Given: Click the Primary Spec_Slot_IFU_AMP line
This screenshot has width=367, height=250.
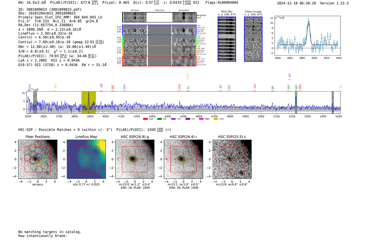Looking at the screenshot, I should pos(60,17).
